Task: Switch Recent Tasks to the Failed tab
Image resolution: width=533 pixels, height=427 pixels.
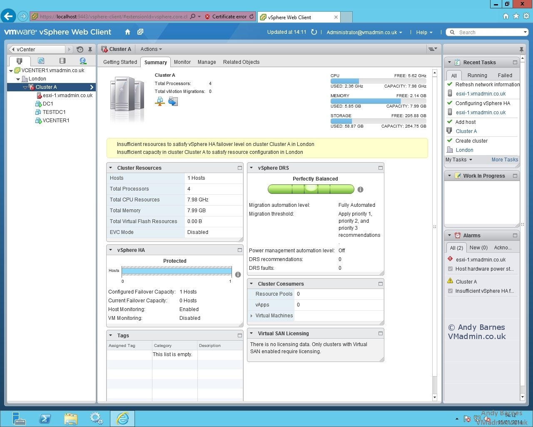Action: click(x=505, y=75)
